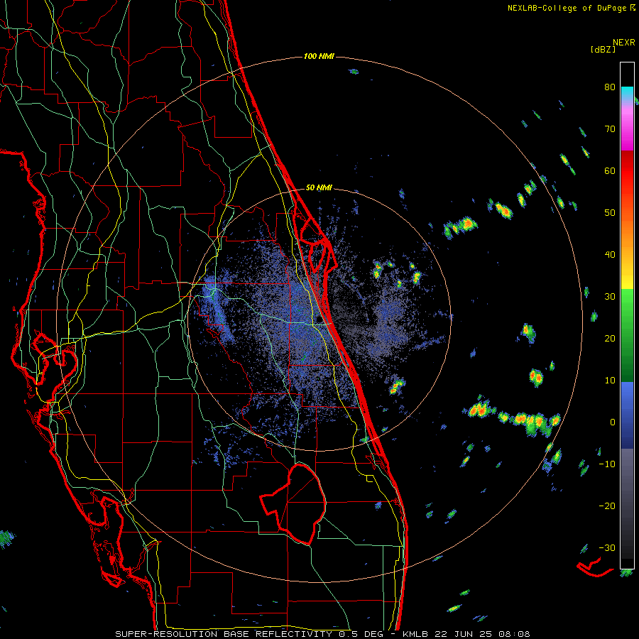Click the -10 value on the dBZ scale

point(607,464)
